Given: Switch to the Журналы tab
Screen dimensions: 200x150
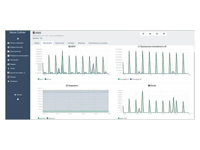Looking at the screenshot, I should (81, 43).
